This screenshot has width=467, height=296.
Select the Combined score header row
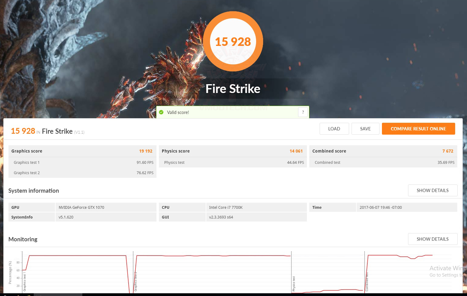click(x=383, y=151)
